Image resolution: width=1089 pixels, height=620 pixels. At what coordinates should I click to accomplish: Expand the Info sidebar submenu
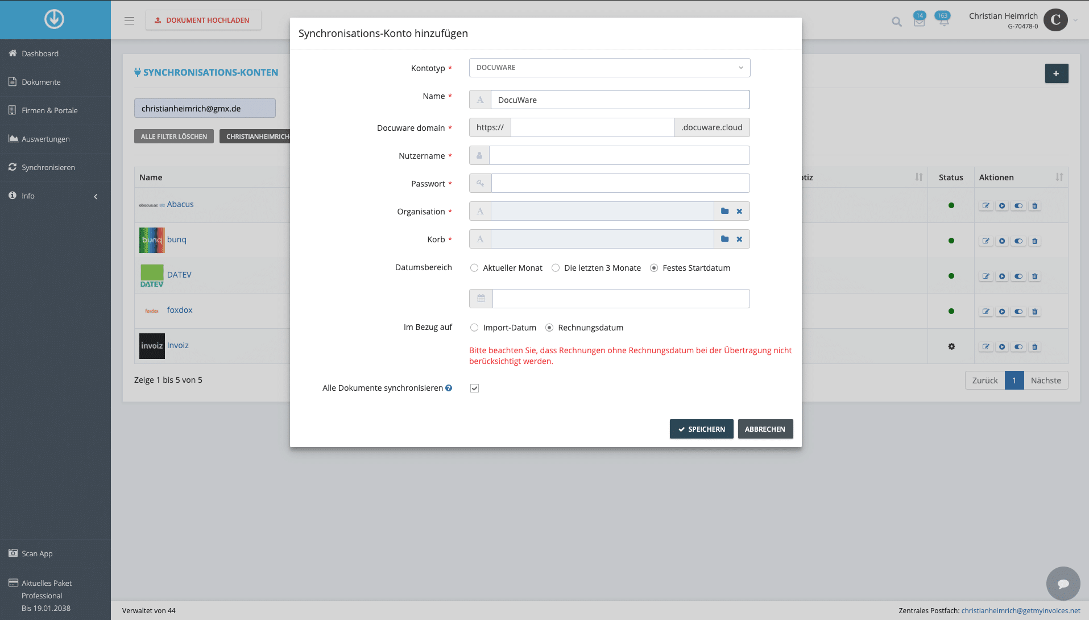point(96,196)
